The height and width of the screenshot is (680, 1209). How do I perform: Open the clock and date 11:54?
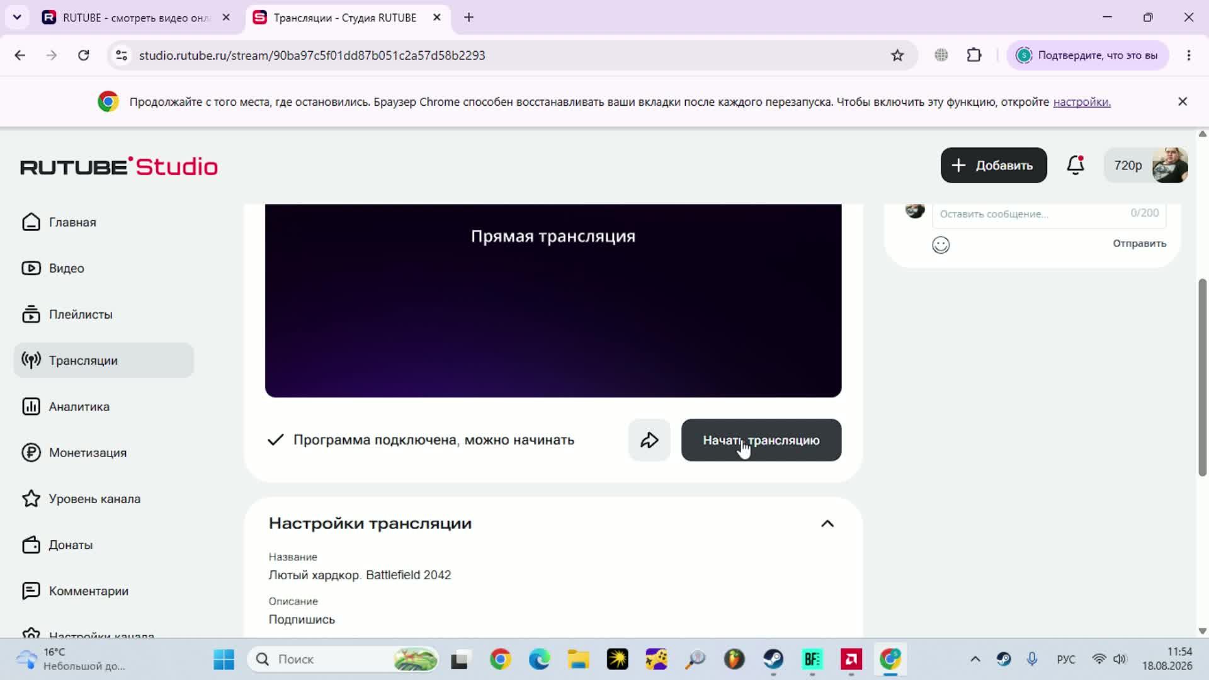(1167, 659)
